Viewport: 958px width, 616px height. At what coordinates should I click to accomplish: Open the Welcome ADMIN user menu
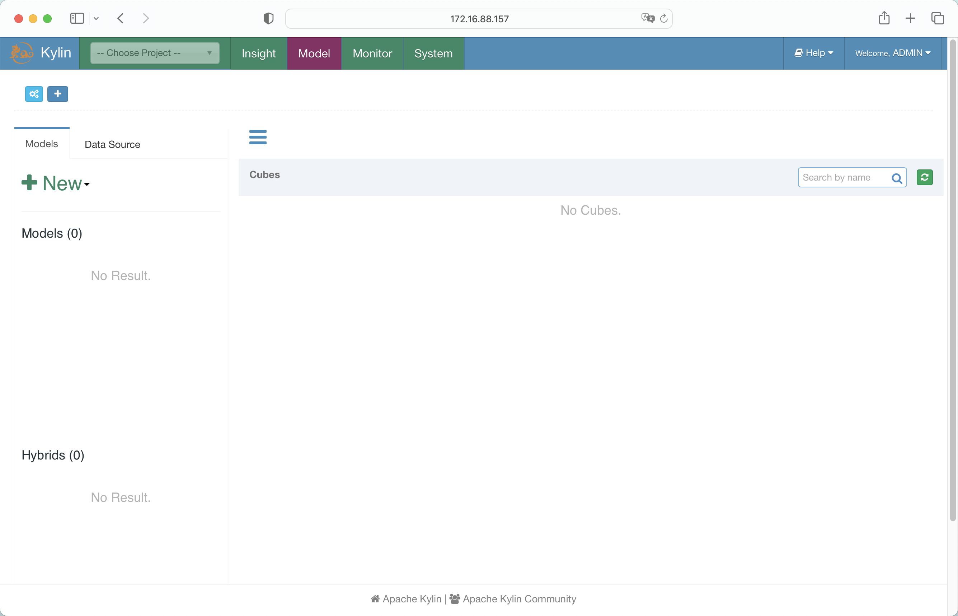click(x=892, y=53)
